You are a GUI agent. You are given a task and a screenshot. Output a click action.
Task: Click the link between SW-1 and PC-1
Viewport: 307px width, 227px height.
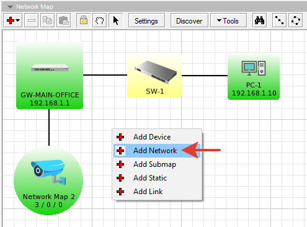tap(205, 76)
